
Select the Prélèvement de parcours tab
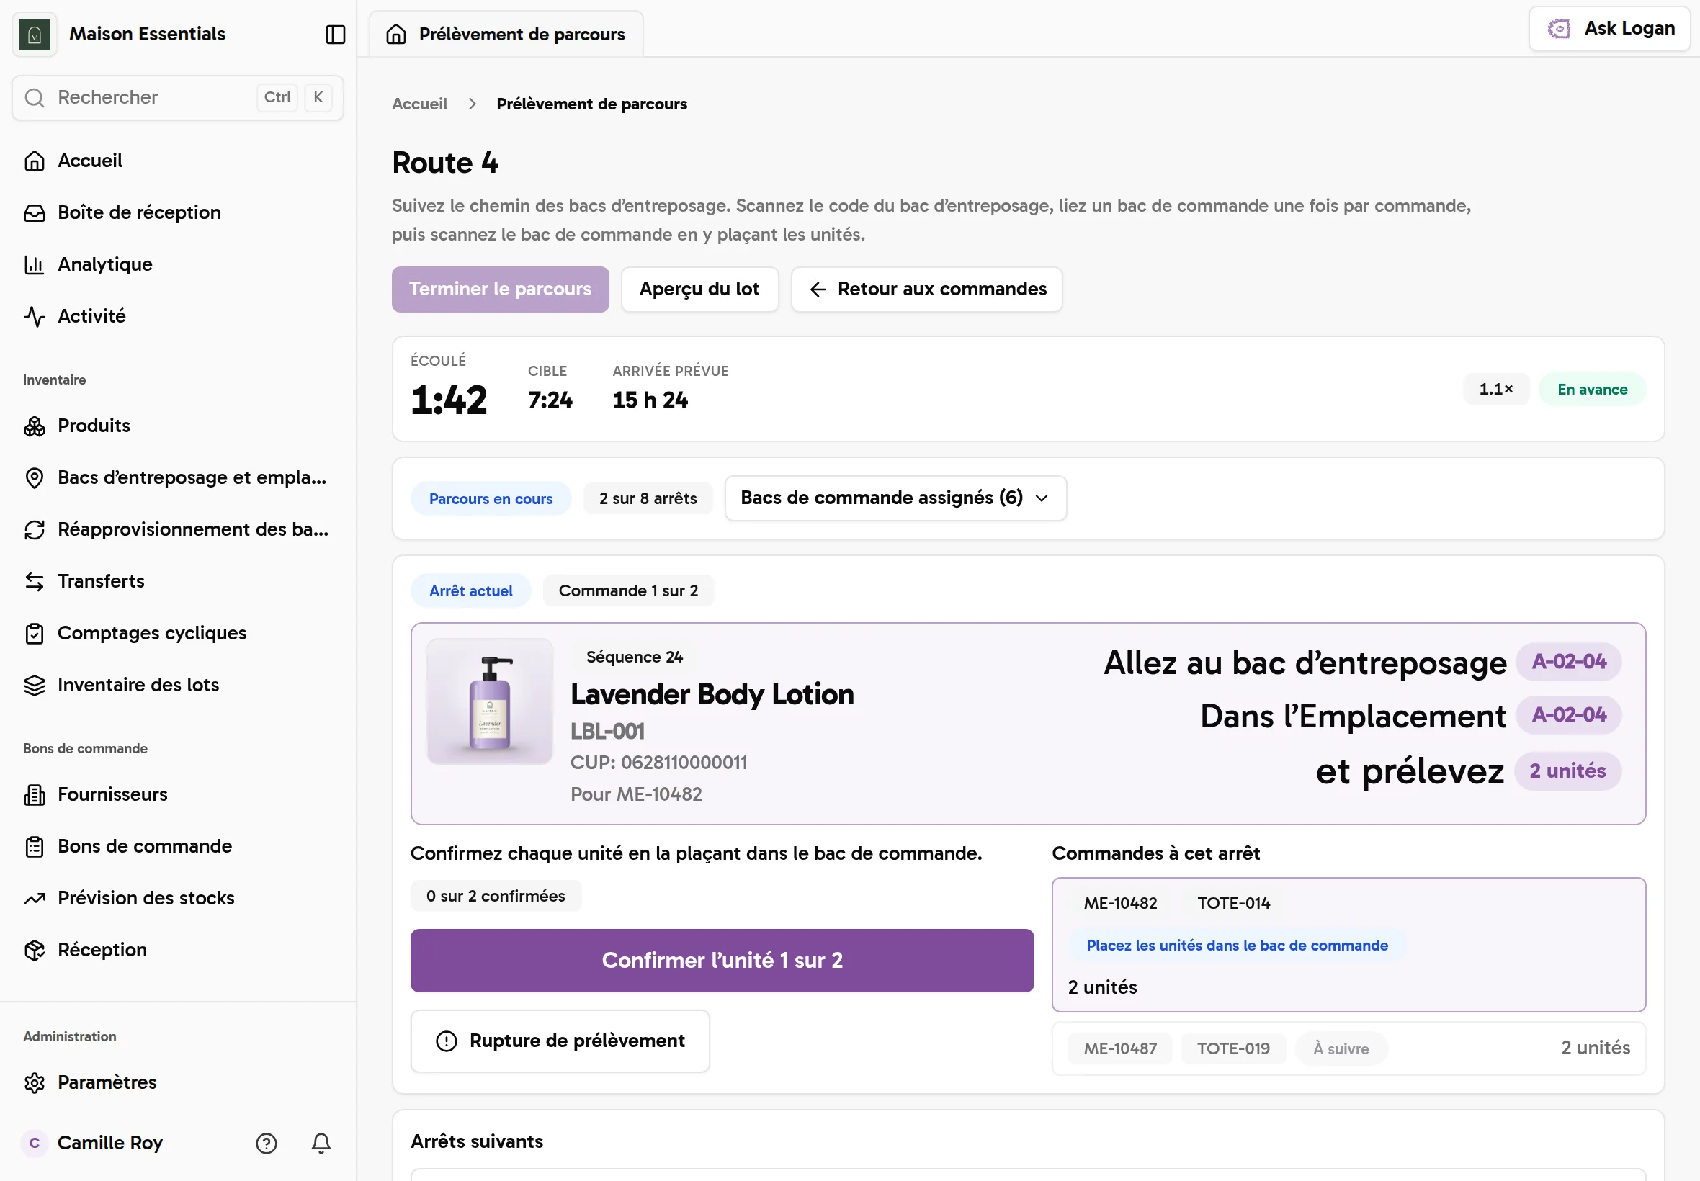(x=506, y=34)
